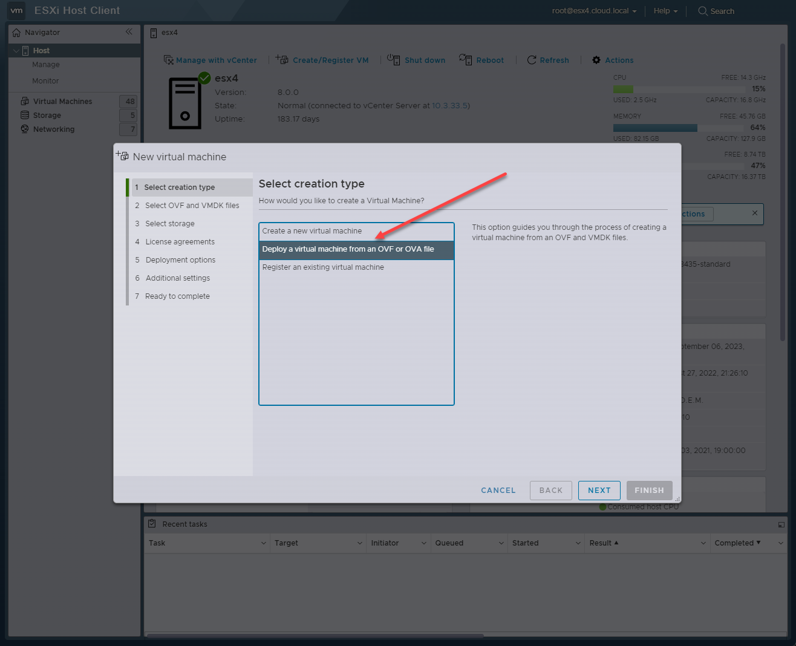This screenshot has width=796, height=646.
Task: Click the Reboot icon in toolbar
Action: point(465,59)
